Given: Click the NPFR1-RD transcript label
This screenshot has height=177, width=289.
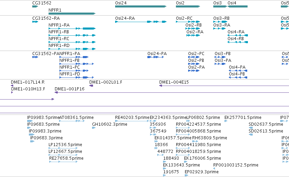Looking at the screenshot, I should point(59,46).
